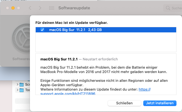Click the bold macOS Big Sur 11.2.1 heading
This screenshot has width=182, height=112.
point(59,59)
